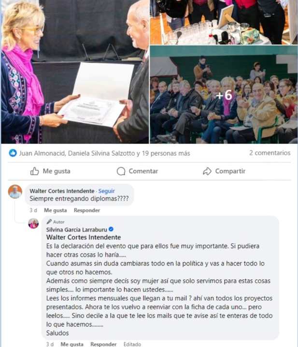Click the Autor pencil badge
Viewport: 298px width, 347px height.
click(56, 222)
